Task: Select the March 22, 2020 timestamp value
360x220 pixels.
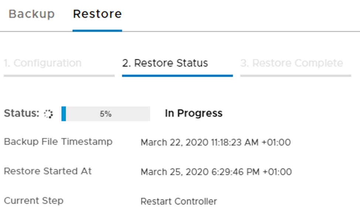Action: click(x=215, y=142)
